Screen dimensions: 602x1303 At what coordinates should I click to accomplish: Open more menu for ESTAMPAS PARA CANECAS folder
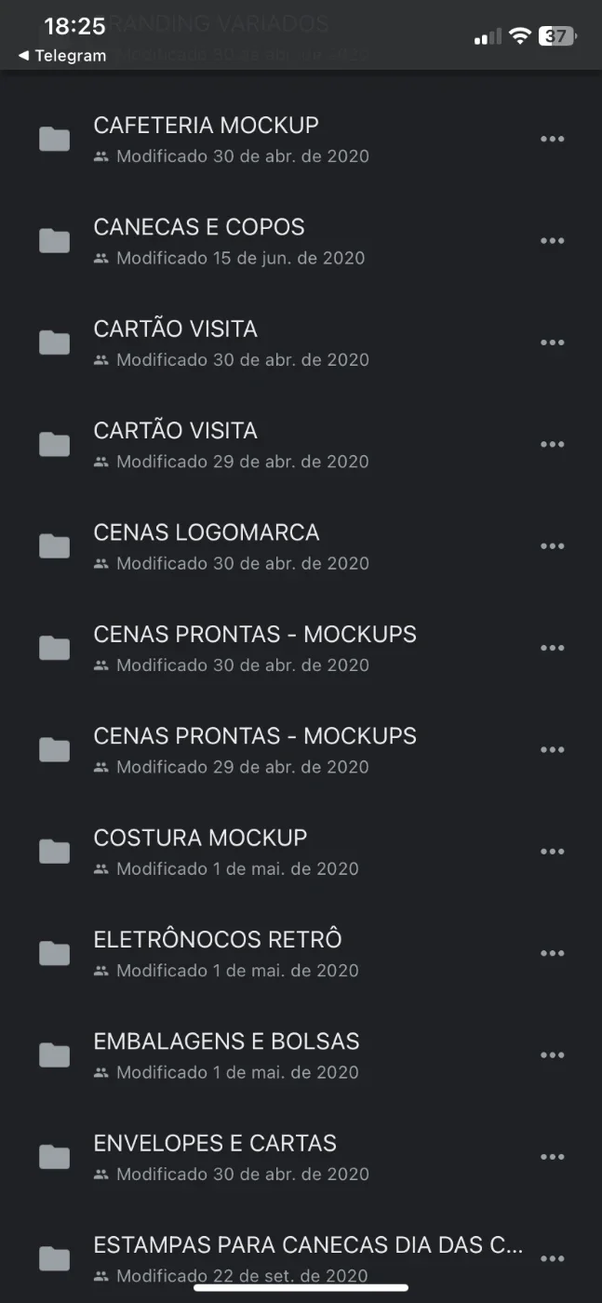click(x=552, y=1258)
